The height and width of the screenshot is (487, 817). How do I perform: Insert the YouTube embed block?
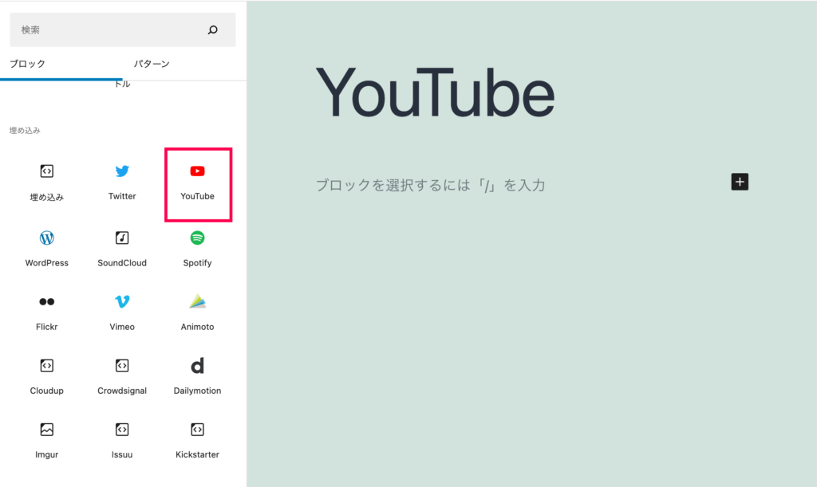click(x=198, y=183)
